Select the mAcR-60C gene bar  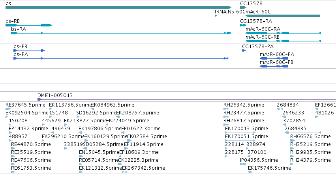(283, 16)
